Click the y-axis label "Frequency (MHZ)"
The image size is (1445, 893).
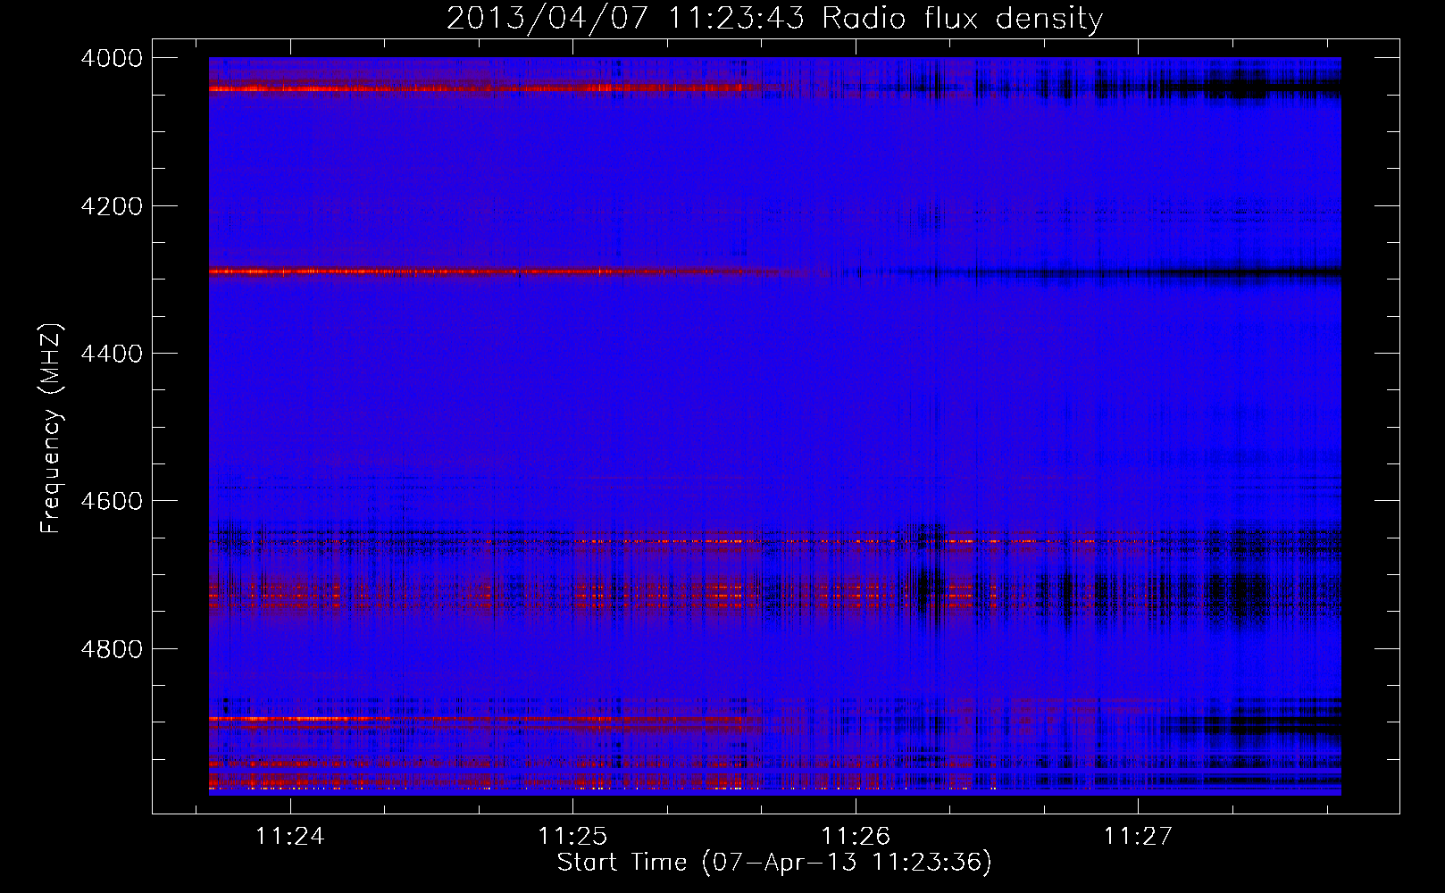tap(51, 429)
